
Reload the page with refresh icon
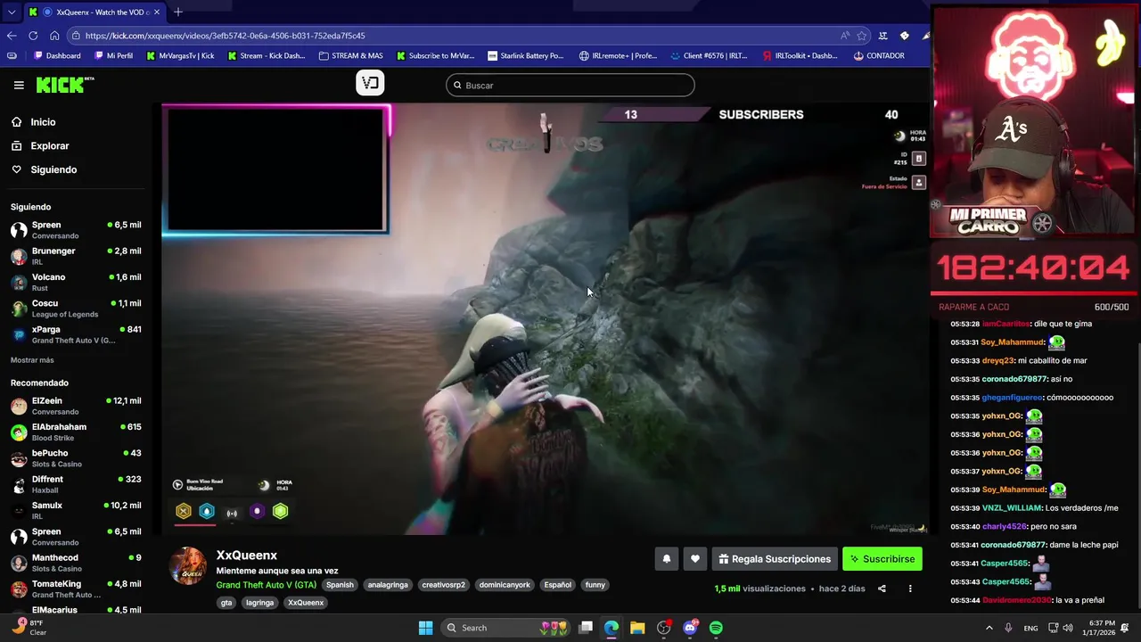(x=33, y=36)
